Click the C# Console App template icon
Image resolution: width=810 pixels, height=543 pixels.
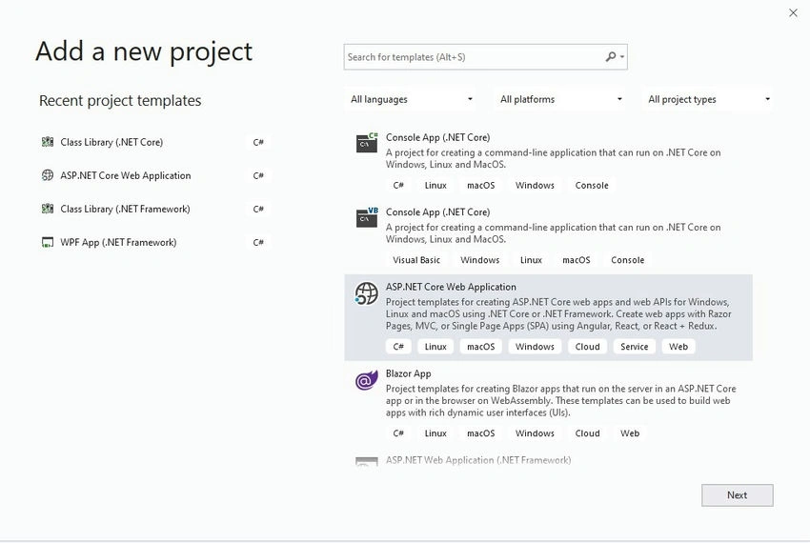[x=367, y=143]
